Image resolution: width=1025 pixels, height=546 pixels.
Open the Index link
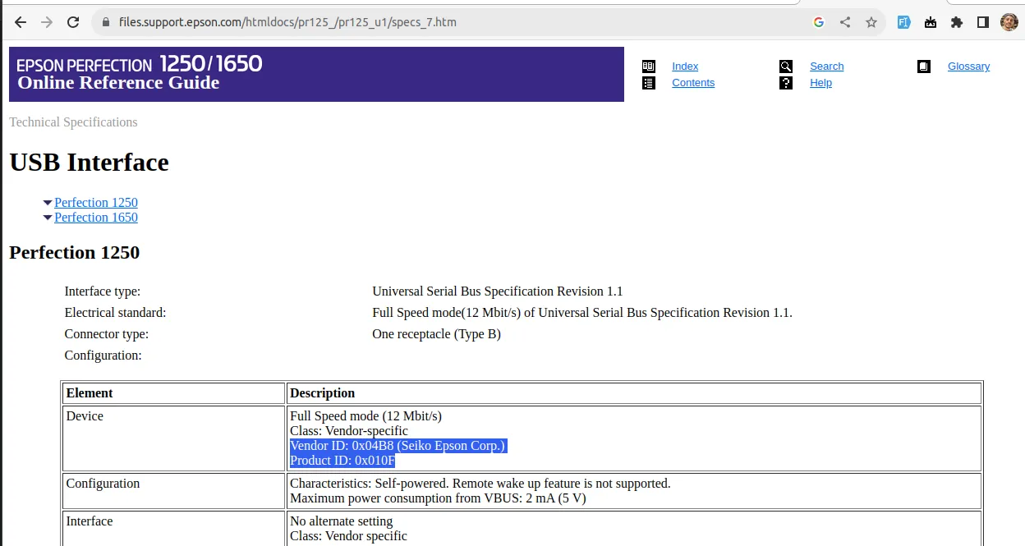[x=685, y=67]
